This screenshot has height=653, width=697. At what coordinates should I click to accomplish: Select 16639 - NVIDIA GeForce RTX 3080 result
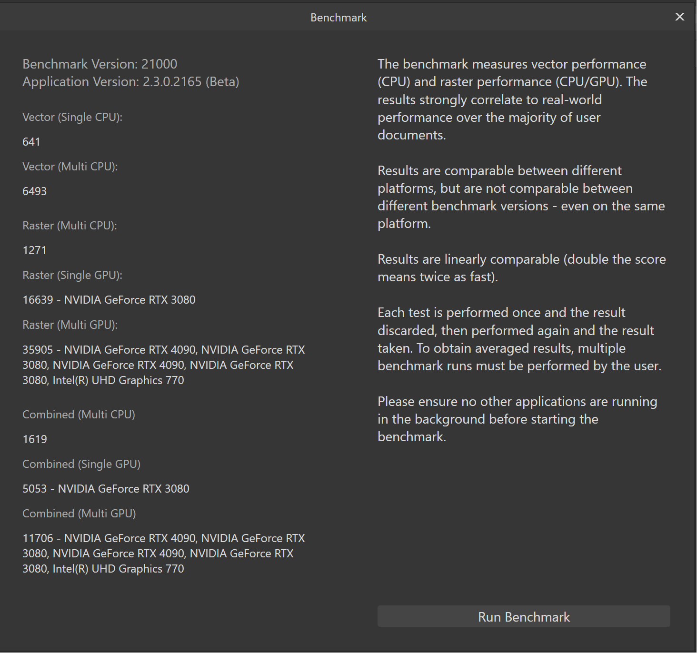pos(109,300)
